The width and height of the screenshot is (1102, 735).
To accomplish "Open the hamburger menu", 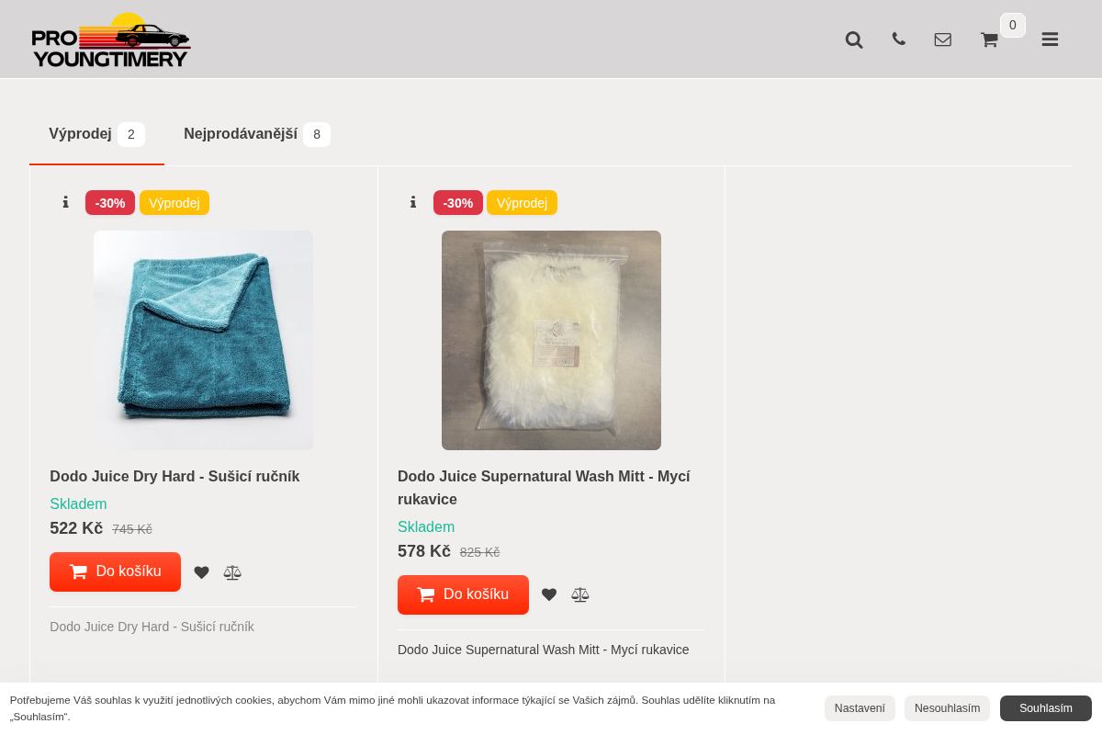I will (1050, 40).
